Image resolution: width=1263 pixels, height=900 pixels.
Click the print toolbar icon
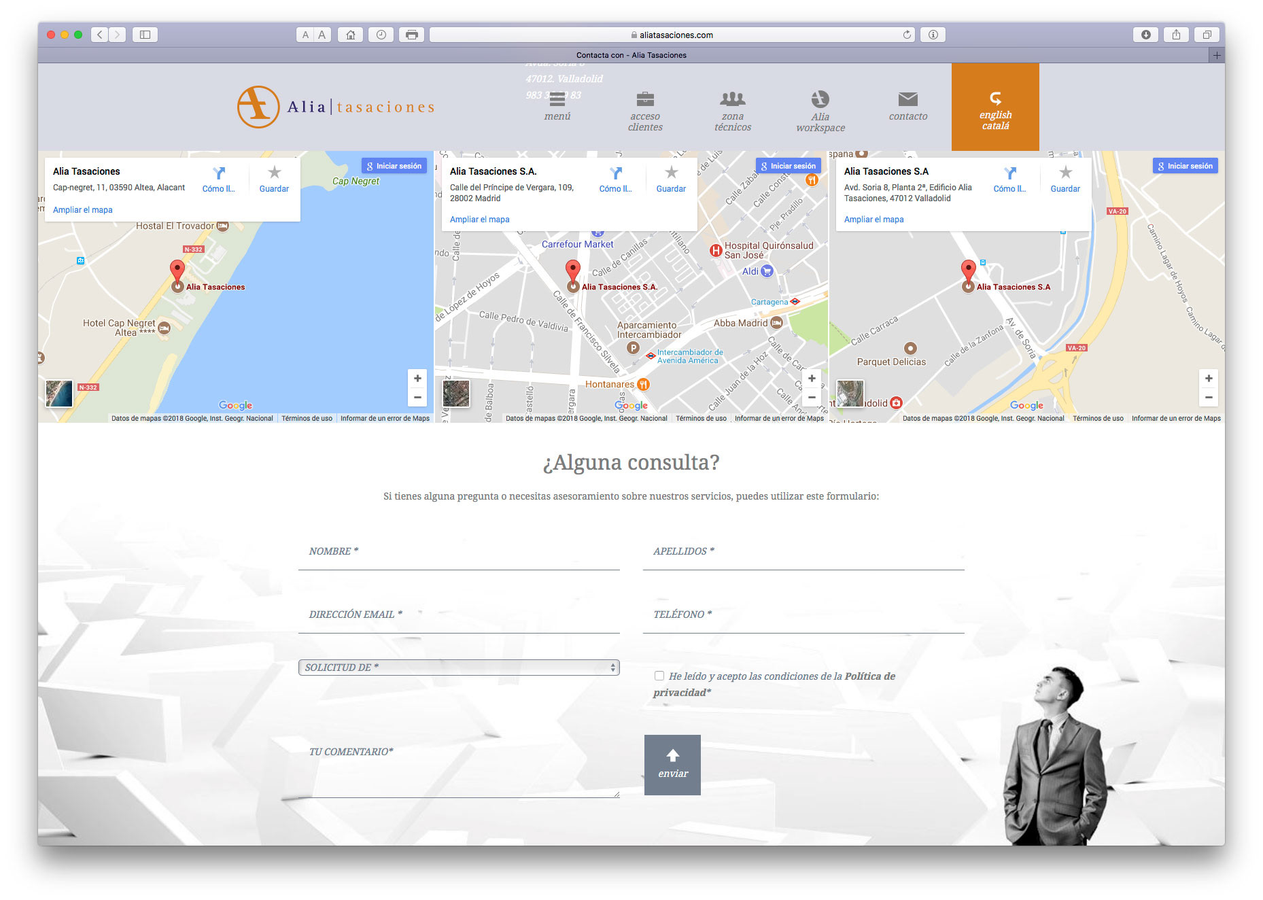[412, 35]
